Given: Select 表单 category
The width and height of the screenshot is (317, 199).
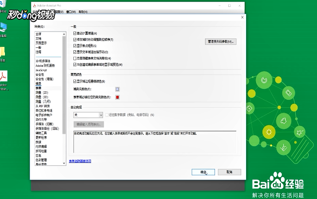Looking at the screenshot, I should click(x=39, y=88).
